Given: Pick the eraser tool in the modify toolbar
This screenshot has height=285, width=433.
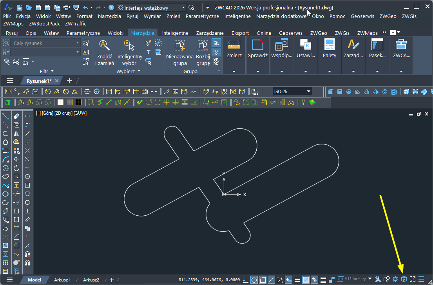Looking at the screenshot, I should pos(16,116).
